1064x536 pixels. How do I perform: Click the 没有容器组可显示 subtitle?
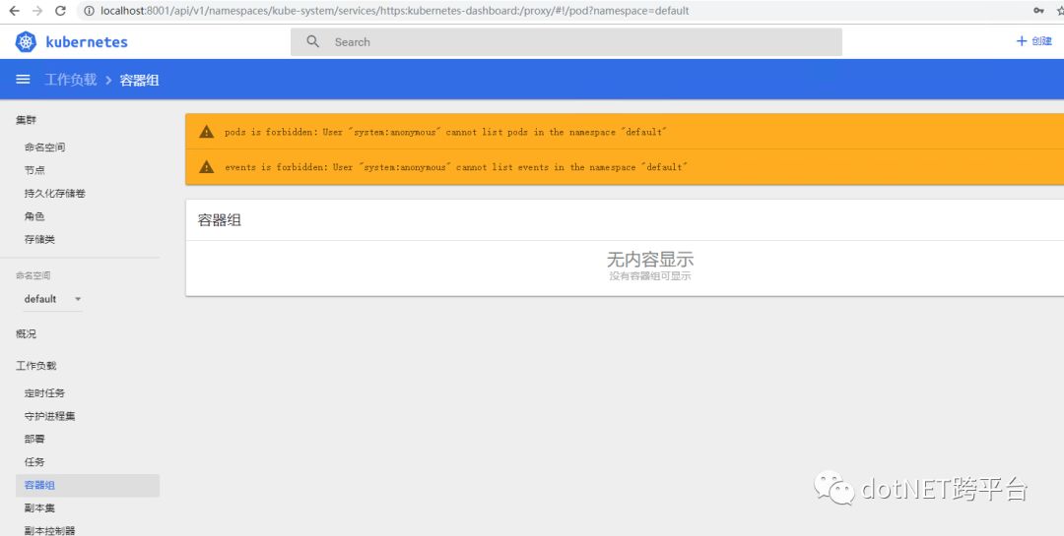[x=649, y=276]
